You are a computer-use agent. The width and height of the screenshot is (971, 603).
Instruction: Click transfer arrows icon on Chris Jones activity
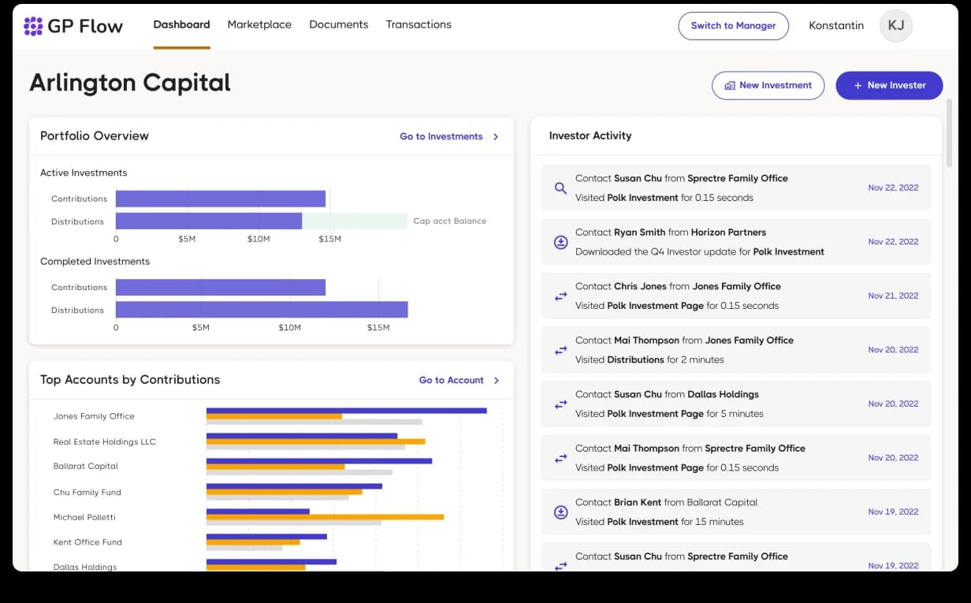(x=560, y=296)
